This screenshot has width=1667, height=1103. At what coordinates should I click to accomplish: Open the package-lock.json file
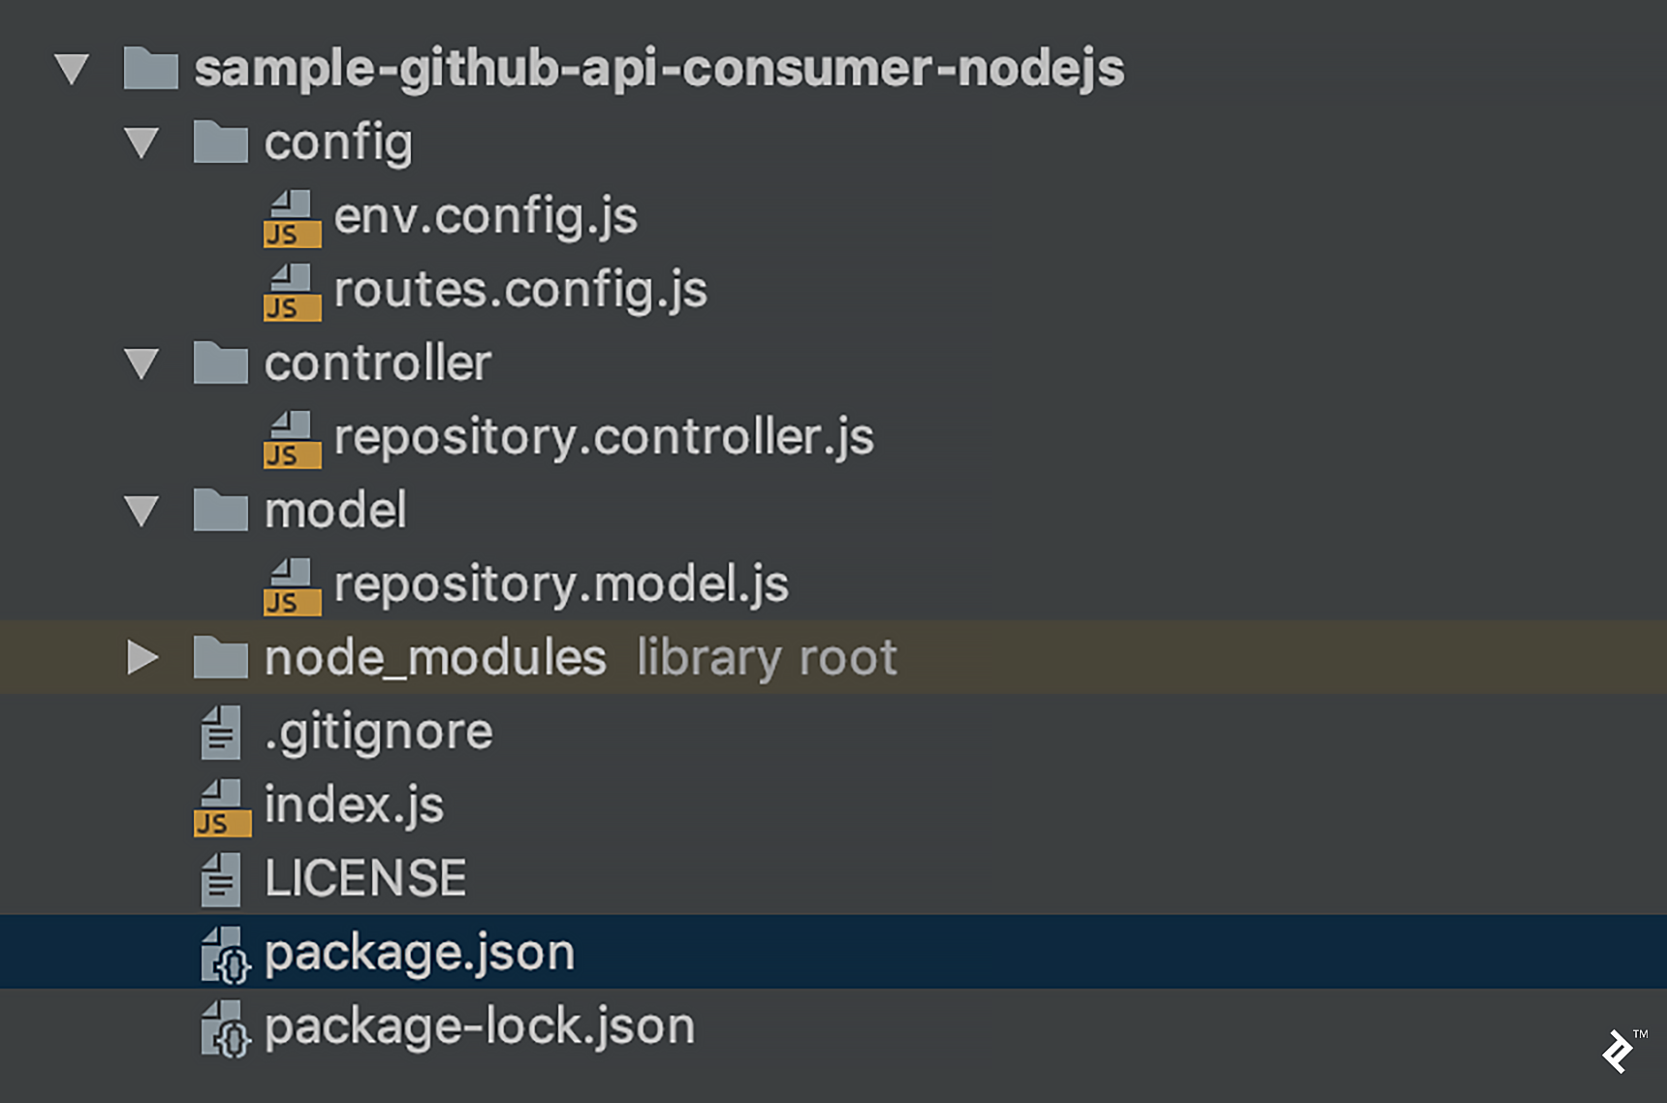[479, 1025]
